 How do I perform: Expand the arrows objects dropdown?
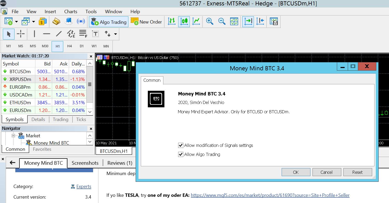[115, 34]
